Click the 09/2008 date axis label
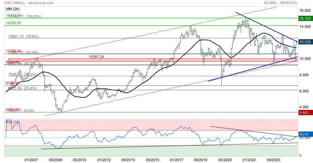313x163 pixels. tap(55, 160)
